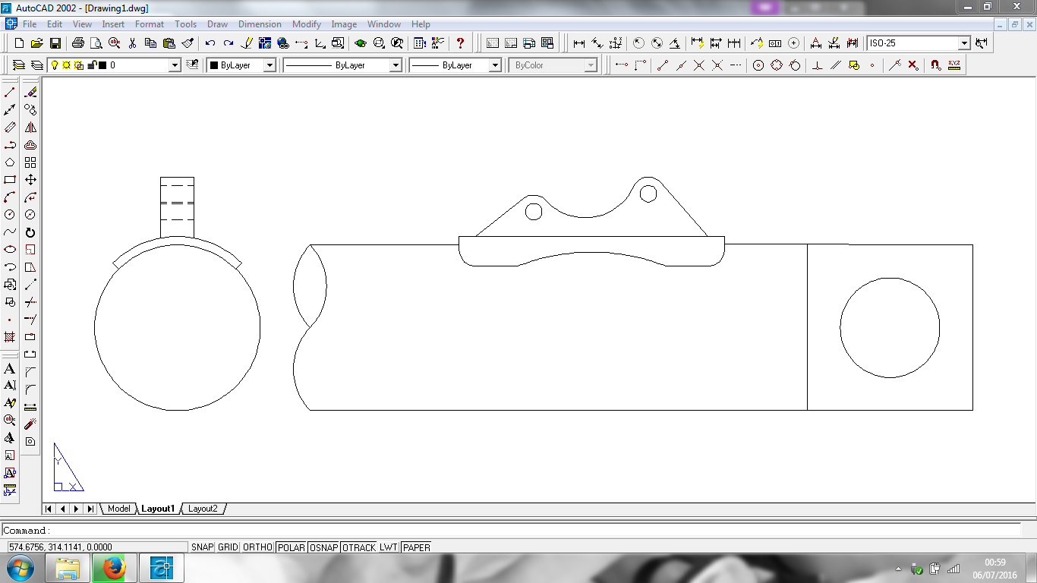Select the Erase tool in Modify toolbar
Viewport: 1037px width, 583px height.
coord(30,93)
